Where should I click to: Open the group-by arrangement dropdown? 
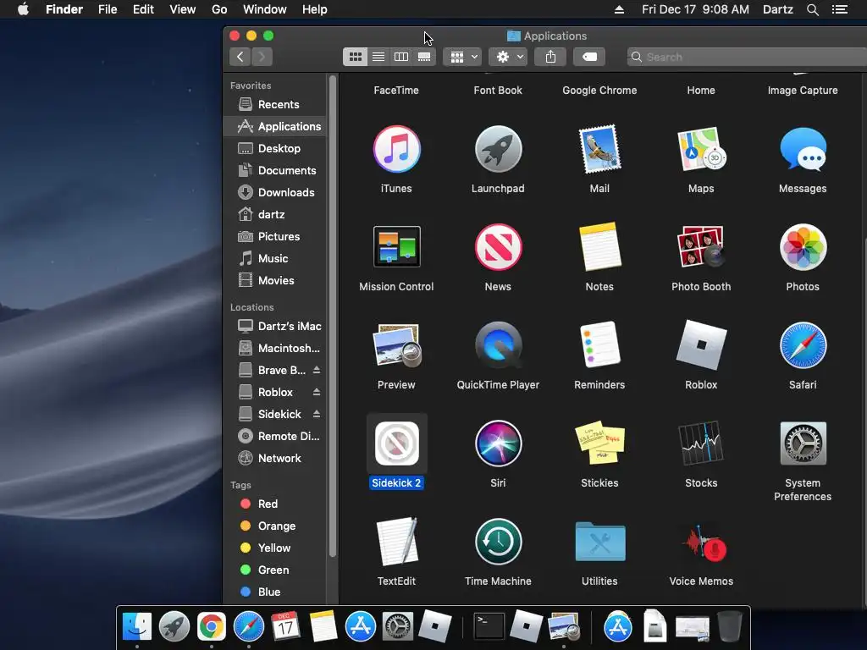coord(462,57)
